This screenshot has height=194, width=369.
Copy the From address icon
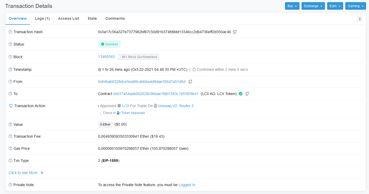pyautogui.click(x=190, y=82)
